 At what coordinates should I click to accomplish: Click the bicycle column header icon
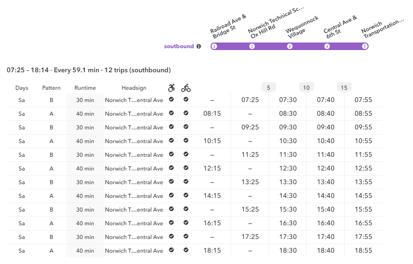click(x=186, y=88)
